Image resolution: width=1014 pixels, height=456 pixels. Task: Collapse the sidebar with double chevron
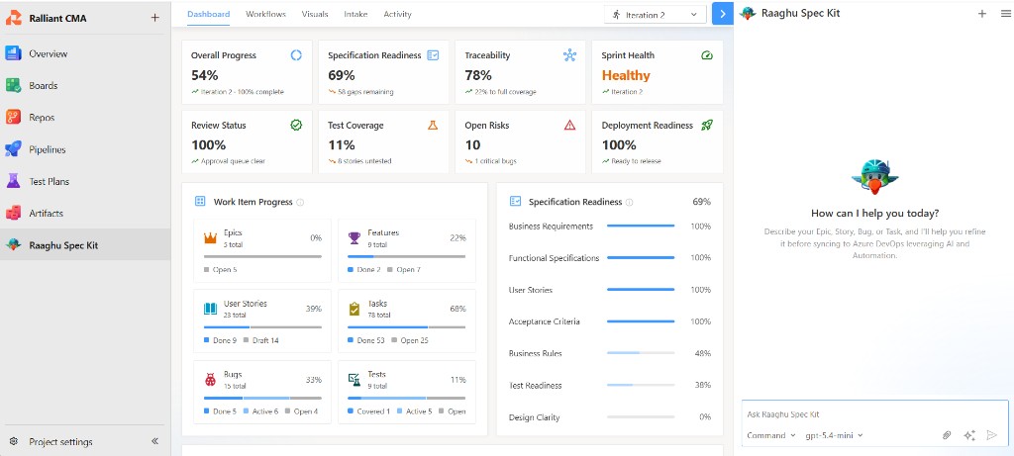[x=155, y=441]
